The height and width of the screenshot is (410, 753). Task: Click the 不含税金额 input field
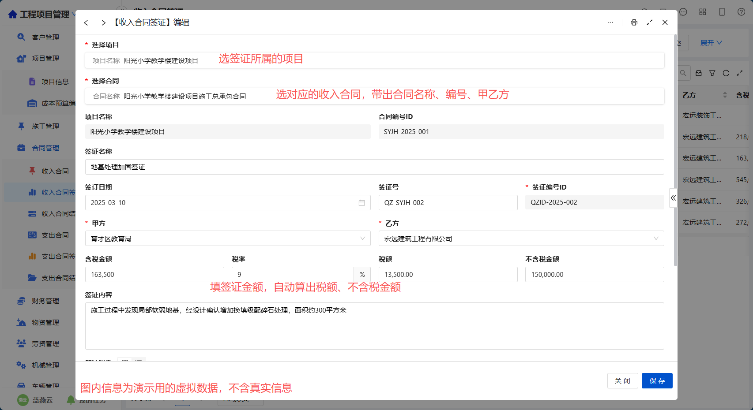click(x=595, y=275)
